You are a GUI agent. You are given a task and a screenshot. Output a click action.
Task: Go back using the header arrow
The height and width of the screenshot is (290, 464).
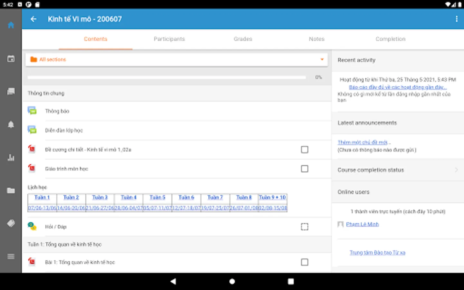coord(33,19)
